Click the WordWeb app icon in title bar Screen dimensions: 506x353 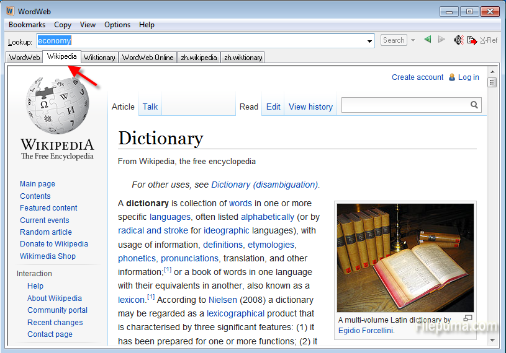click(10, 11)
